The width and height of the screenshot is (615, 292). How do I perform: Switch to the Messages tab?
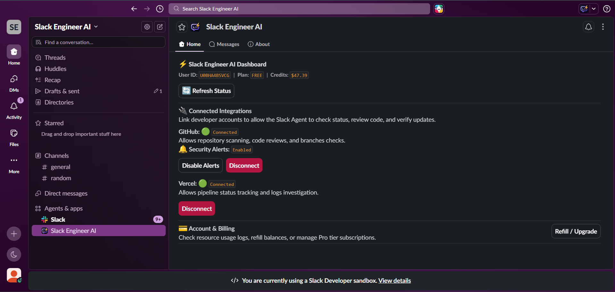pyautogui.click(x=224, y=44)
